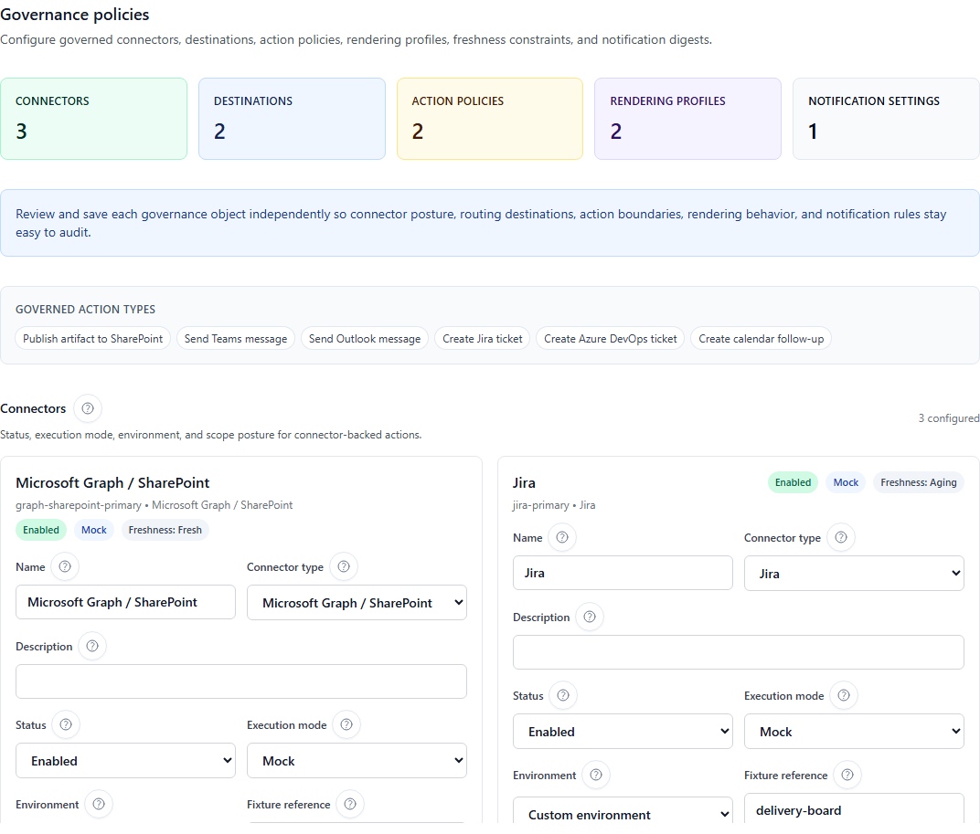Screen dimensions: 980x834
Task: Open the Connectors section help icon
Action: coord(87,408)
